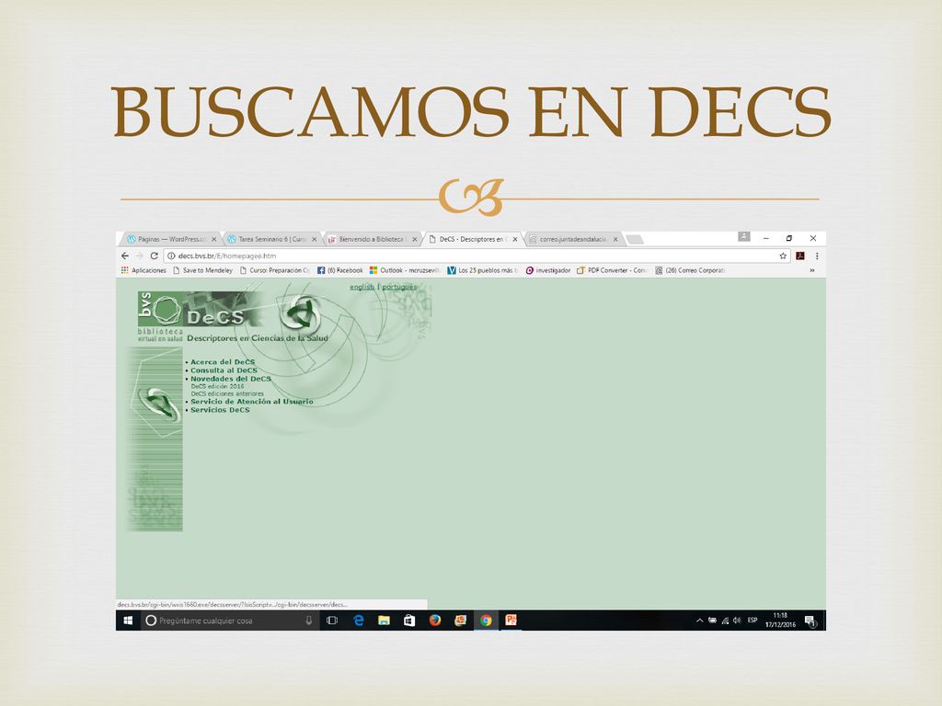Open File Explorer from the taskbar

tap(384, 621)
